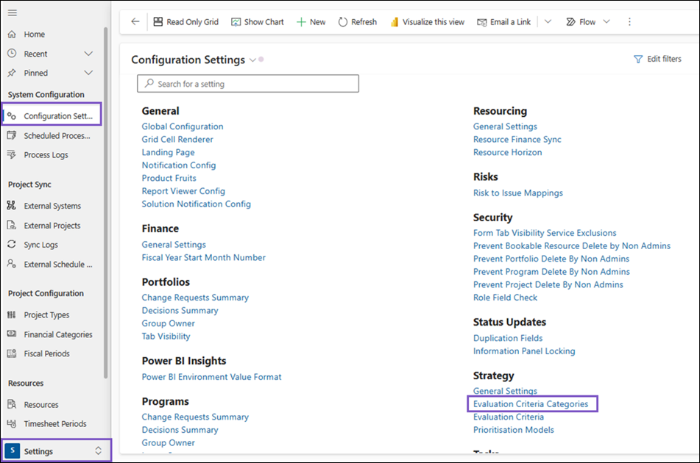Click the Visualize this view icon
The width and height of the screenshot is (700, 463).
tap(395, 22)
